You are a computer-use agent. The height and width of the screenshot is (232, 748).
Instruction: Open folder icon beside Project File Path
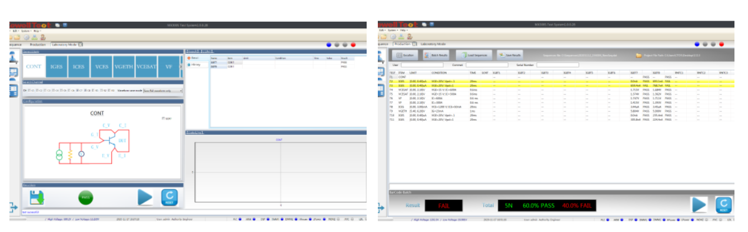(x=639, y=55)
